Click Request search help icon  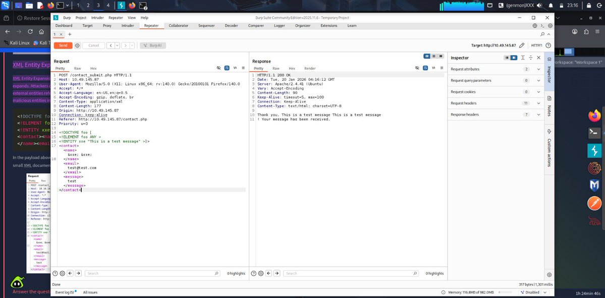pyautogui.click(x=55, y=273)
